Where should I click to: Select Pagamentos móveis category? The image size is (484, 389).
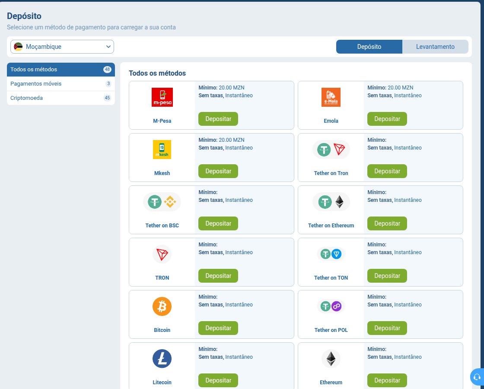[x=61, y=84]
